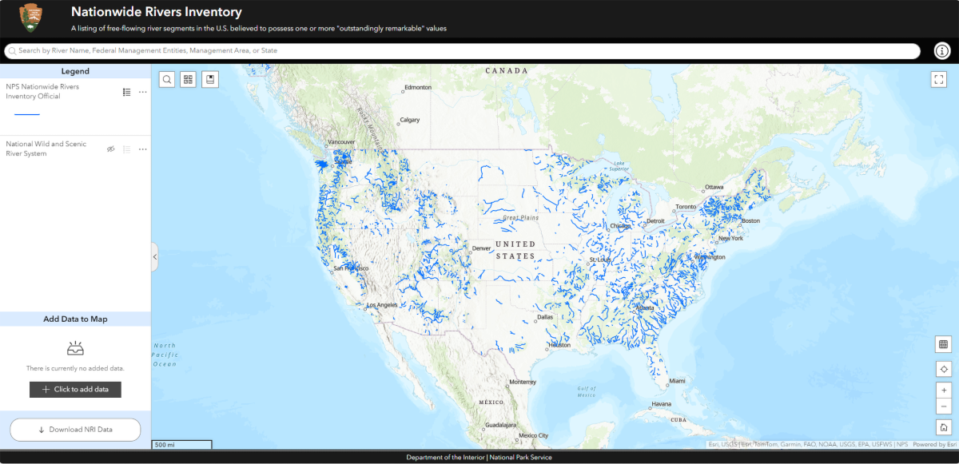Click the river name search field
Viewport: 959px width, 464px height.
[x=464, y=51]
